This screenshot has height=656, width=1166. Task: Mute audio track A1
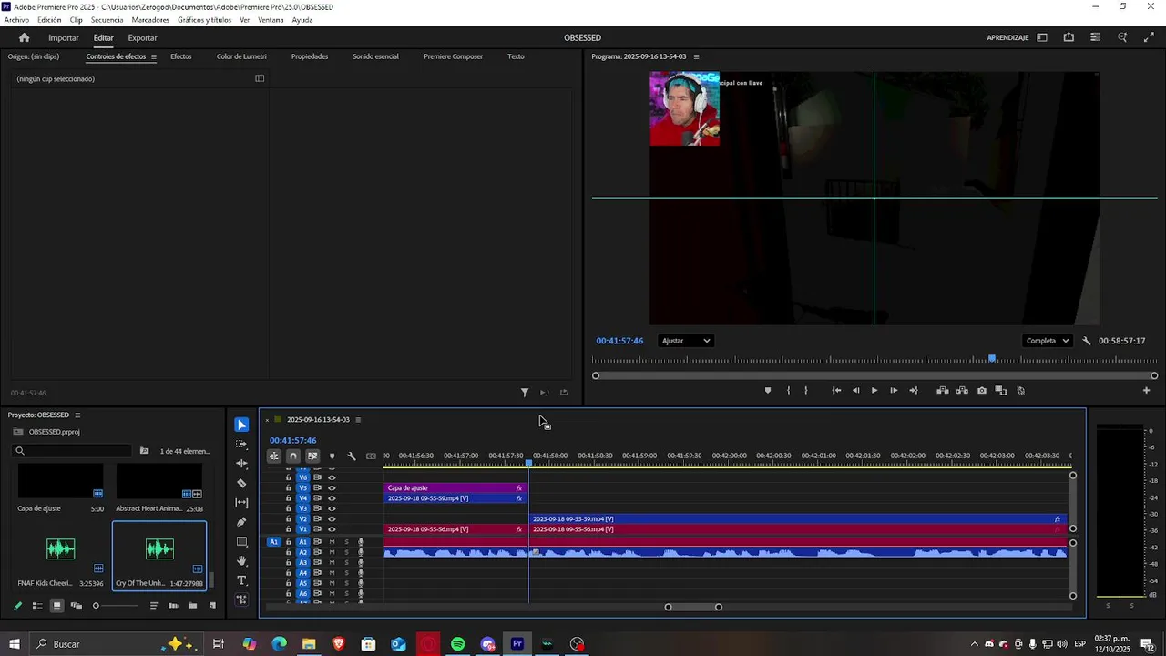[x=332, y=542]
